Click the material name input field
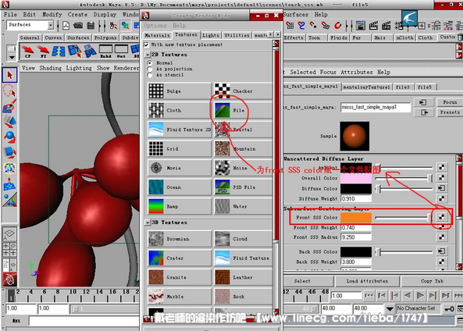The width and height of the screenshot is (463, 331). click(376, 108)
